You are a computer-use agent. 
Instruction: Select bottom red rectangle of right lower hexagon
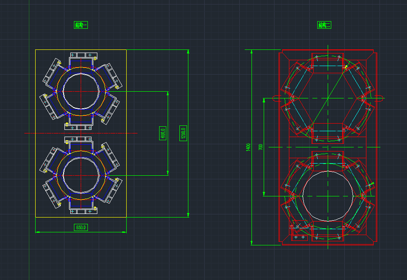tap(328, 230)
